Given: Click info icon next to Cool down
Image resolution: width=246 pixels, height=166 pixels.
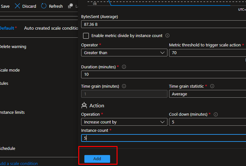Looking at the screenshot, I should pos(216,114).
